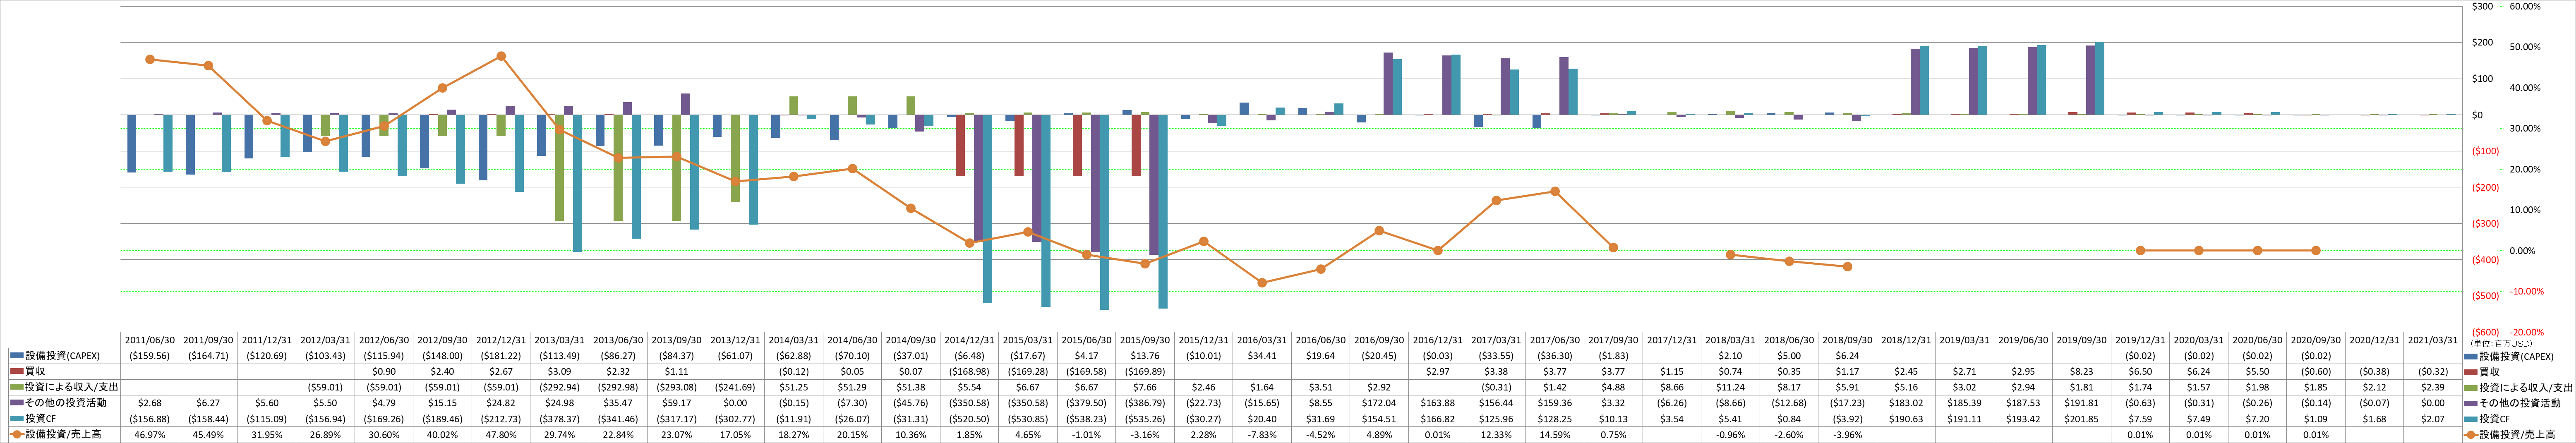Click the ratio cell showing 46.97%
The image size is (2576, 443).
click(x=150, y=436)
